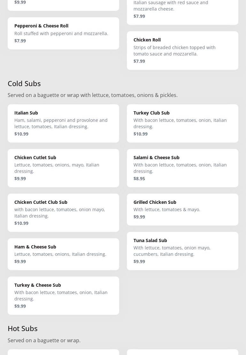Open the Turkey Club Sub card
Screen dimensions: 246x355
182,123
